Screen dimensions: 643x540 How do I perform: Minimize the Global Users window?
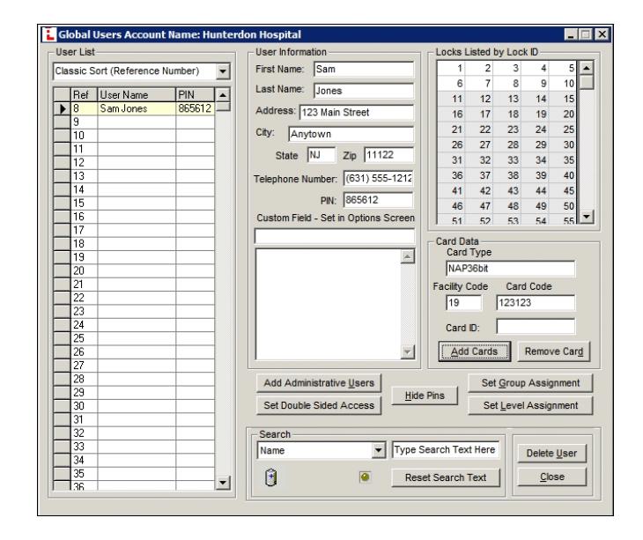click(x=571, y=34)
